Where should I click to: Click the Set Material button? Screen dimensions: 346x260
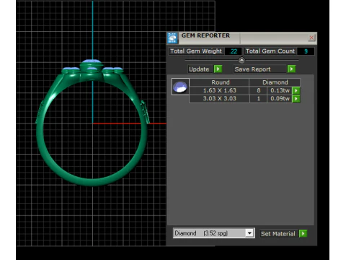pos(278,234)
